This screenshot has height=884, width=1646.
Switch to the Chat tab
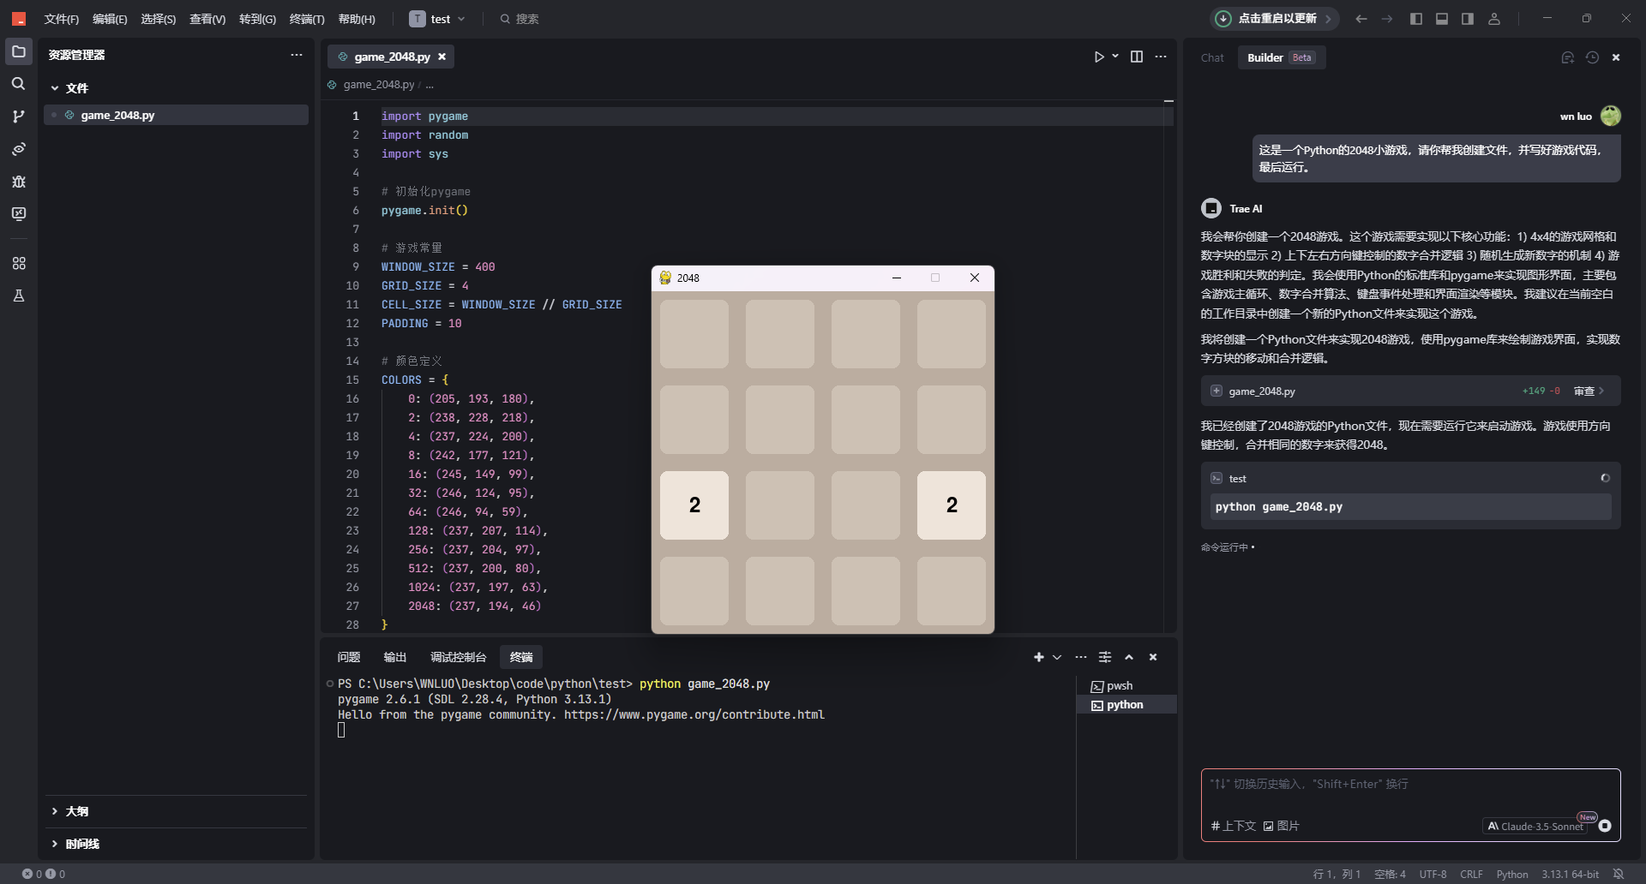(x=1212, y=57)
